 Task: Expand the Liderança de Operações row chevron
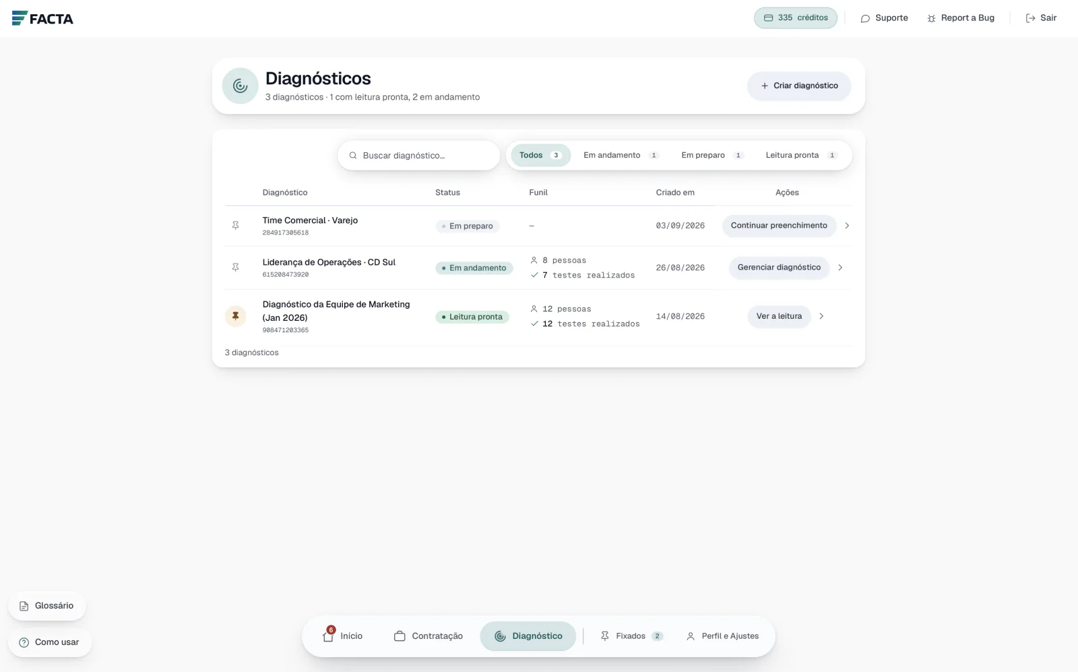pos(840,268)
